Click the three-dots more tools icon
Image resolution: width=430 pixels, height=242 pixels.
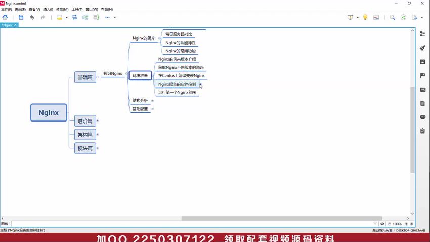click(107, 17)
